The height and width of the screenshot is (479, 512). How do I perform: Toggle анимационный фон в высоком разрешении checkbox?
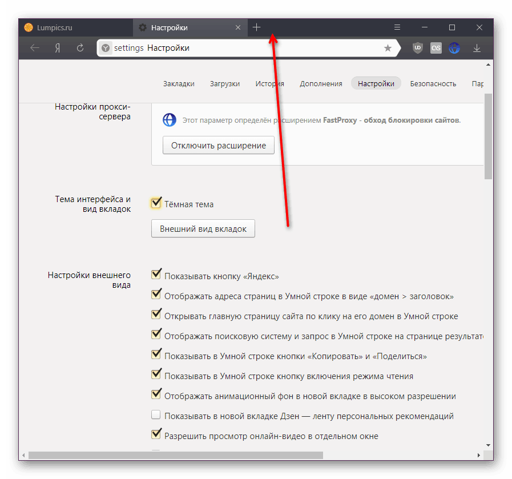click(156, 394)
